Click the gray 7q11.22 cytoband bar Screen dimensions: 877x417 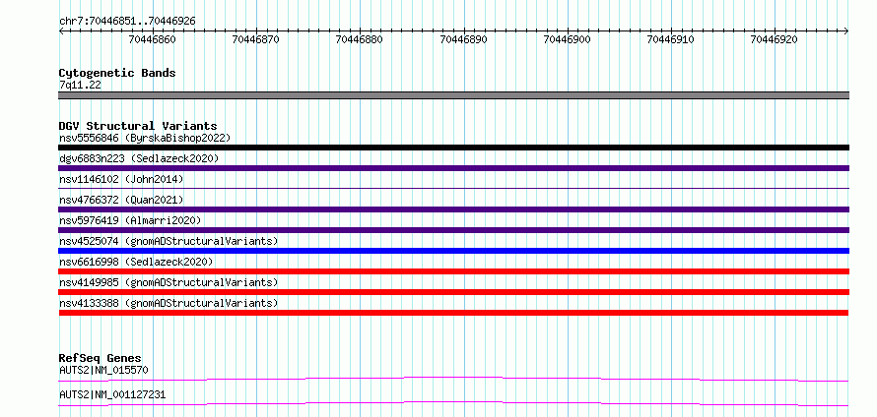point(453,95)
